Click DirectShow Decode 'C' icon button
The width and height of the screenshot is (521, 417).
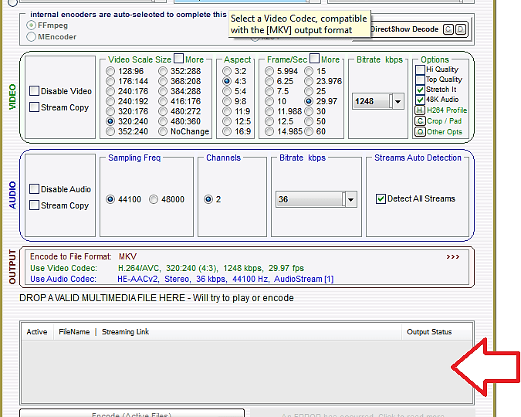(448, 29)
